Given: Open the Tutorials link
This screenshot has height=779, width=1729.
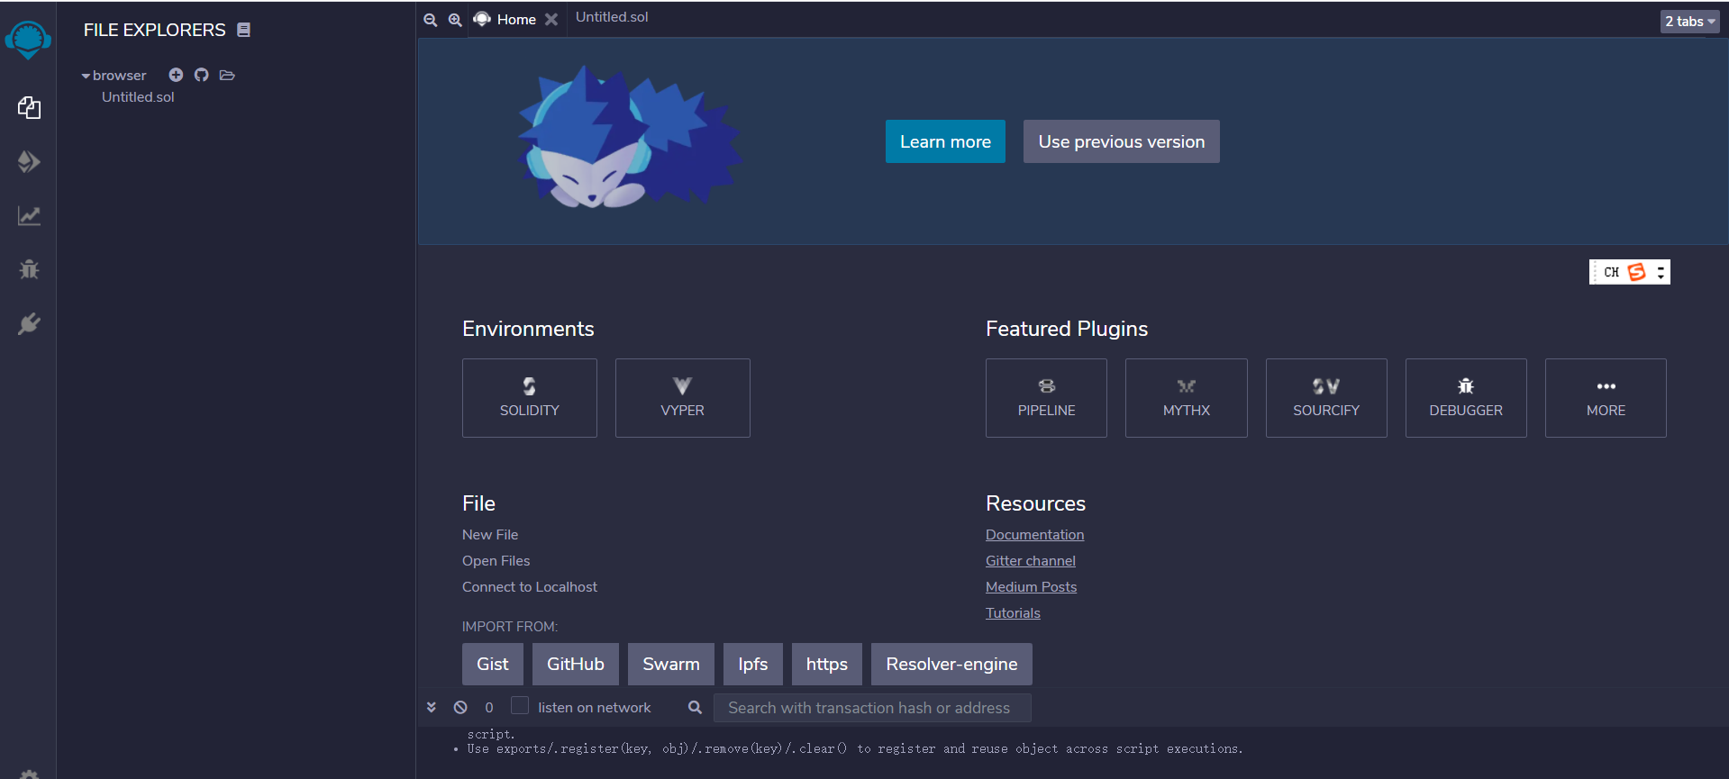Looking at the screenshot, I should coord(1013,613).
